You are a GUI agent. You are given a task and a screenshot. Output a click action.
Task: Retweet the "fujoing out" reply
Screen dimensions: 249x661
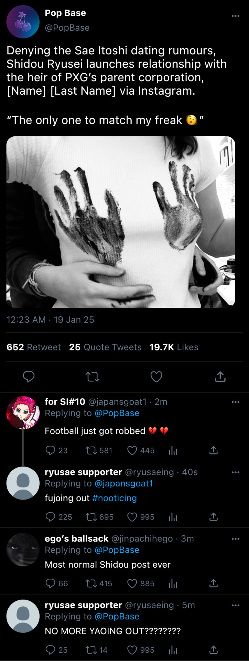click(x=91, y=517)
